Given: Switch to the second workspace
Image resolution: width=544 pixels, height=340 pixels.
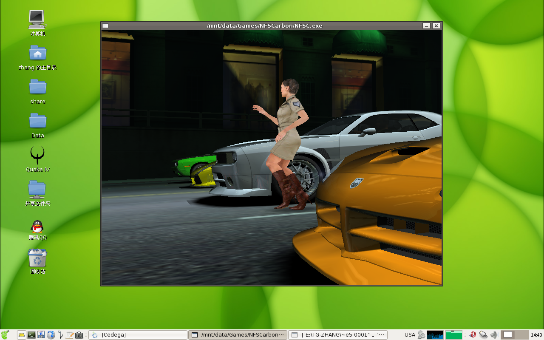Looking at the screenshot, I should [x=522, y=335].
